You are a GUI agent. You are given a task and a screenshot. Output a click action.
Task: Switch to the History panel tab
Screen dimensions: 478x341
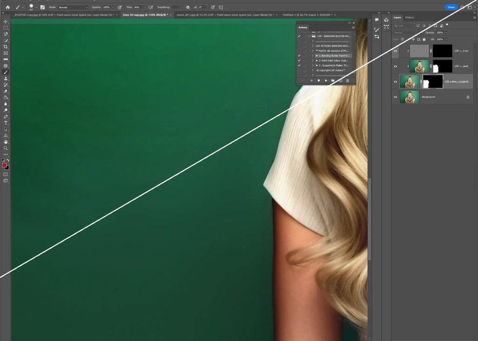tap(409, 18)
